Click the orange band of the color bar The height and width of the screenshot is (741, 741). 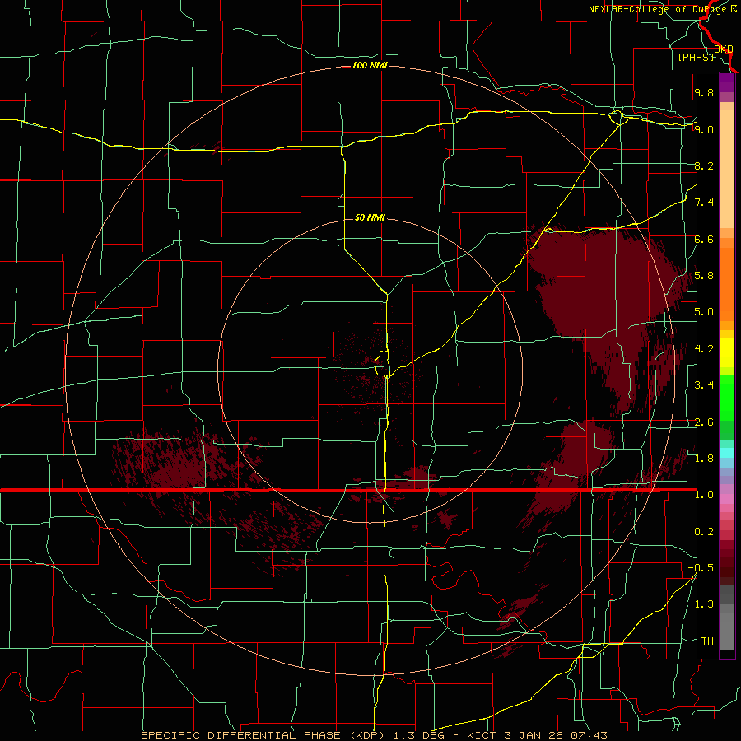727,283
